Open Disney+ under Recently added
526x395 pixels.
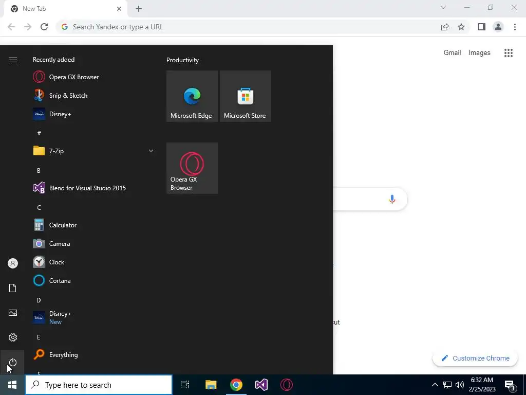click(x=92, y=114)
